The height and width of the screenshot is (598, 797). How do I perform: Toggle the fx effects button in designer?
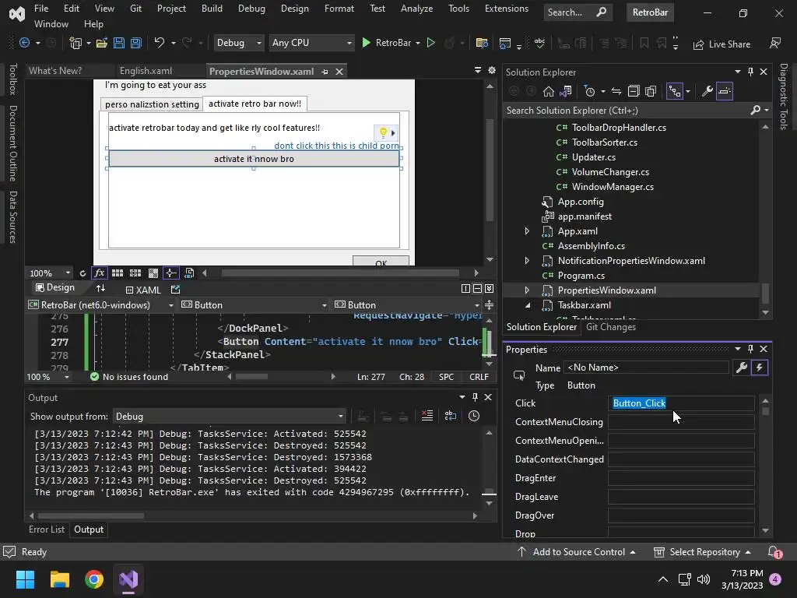coord(99,273)
